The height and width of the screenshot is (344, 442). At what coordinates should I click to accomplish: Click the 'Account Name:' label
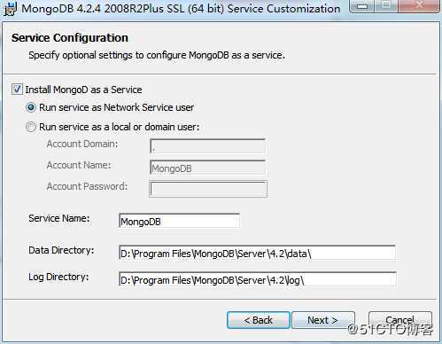(x=79, y=165)
